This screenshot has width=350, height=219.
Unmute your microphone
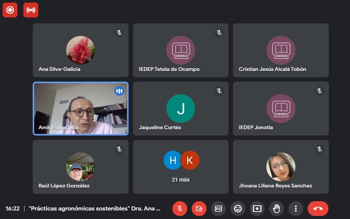(x=180, y=209)
